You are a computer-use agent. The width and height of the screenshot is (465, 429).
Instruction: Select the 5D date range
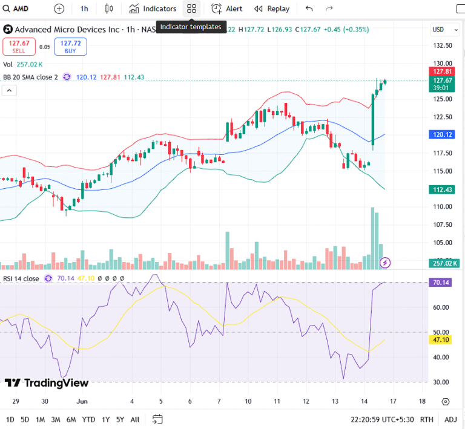25,419
